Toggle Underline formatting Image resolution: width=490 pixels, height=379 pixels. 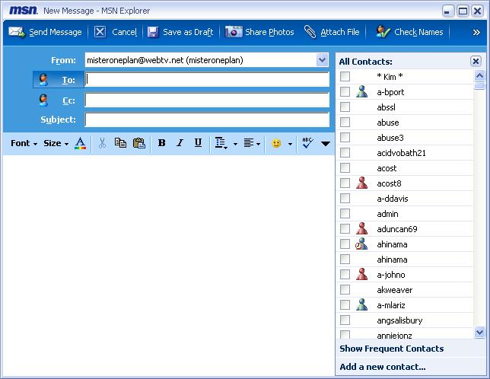198,143
